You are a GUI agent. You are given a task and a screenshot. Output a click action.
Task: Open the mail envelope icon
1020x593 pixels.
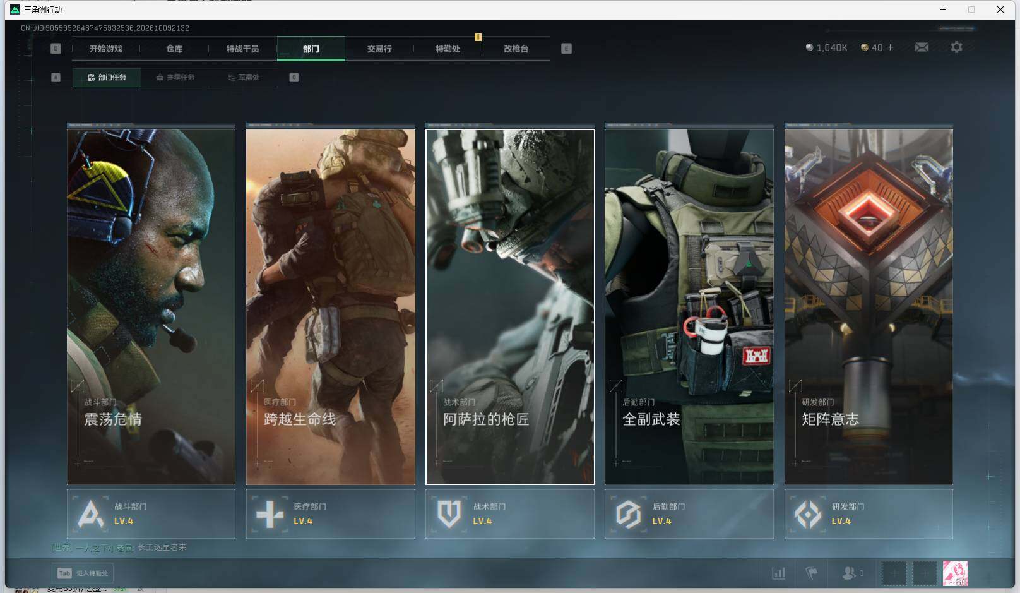coord(922,47)
